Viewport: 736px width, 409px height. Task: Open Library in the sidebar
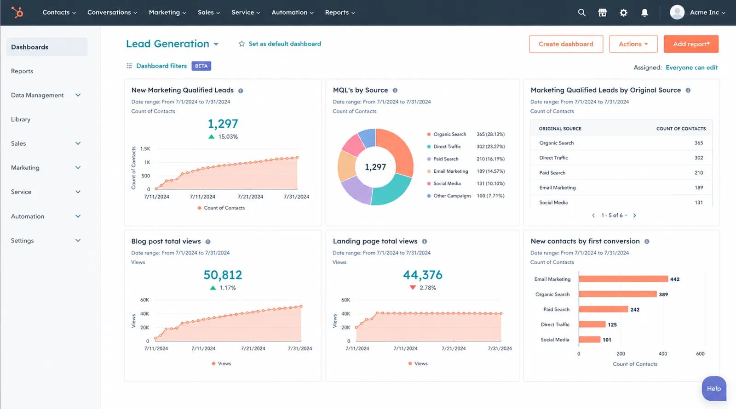pos(21,119)
